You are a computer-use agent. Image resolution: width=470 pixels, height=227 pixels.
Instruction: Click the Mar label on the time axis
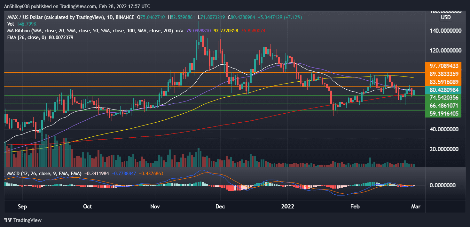(416, 207)
